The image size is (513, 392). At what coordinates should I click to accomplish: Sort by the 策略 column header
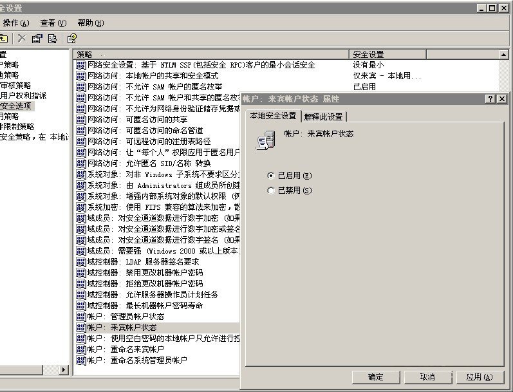211,54
